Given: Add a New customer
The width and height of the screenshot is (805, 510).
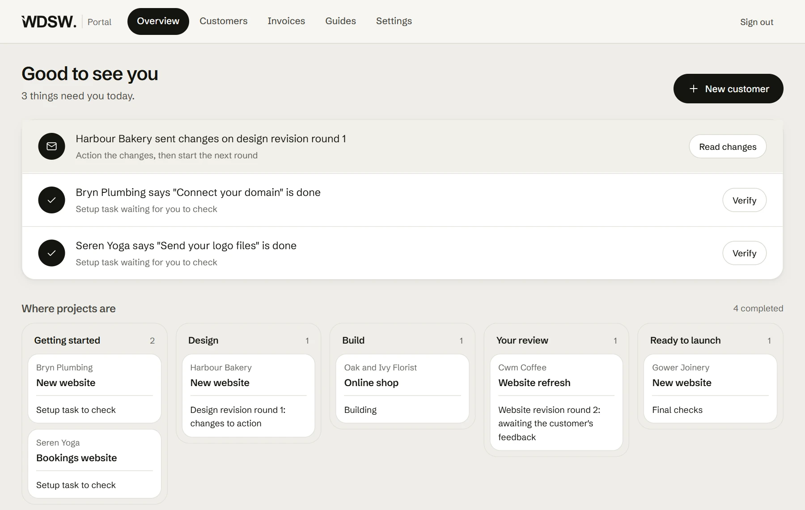Looking at the screenshot, I should [x=728, y=89].
